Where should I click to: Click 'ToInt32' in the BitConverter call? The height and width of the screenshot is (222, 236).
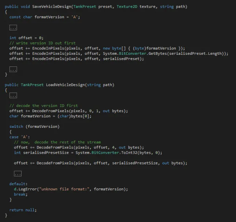129,153
